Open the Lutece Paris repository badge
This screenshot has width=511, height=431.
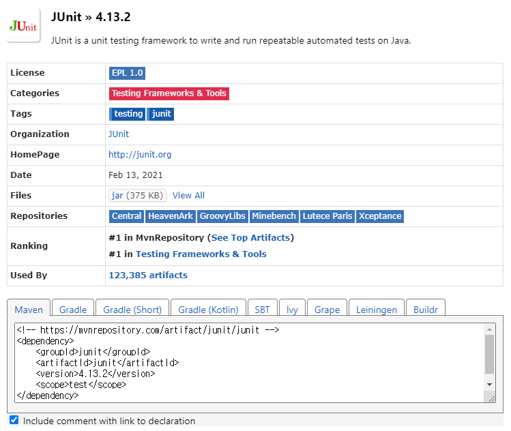327,216
